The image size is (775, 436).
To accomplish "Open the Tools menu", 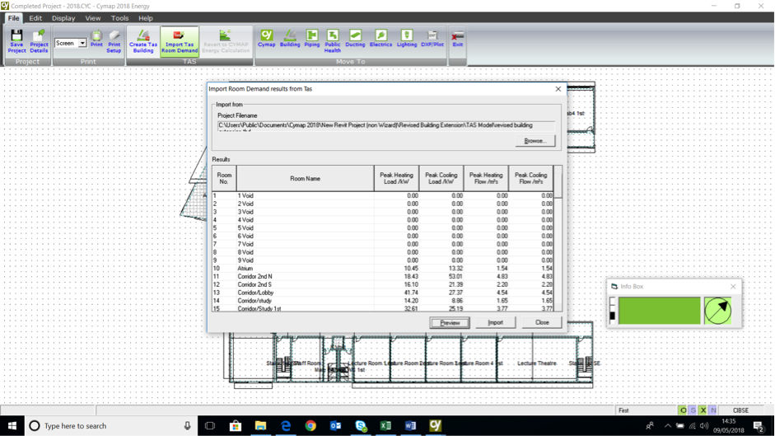I will 119,18.
